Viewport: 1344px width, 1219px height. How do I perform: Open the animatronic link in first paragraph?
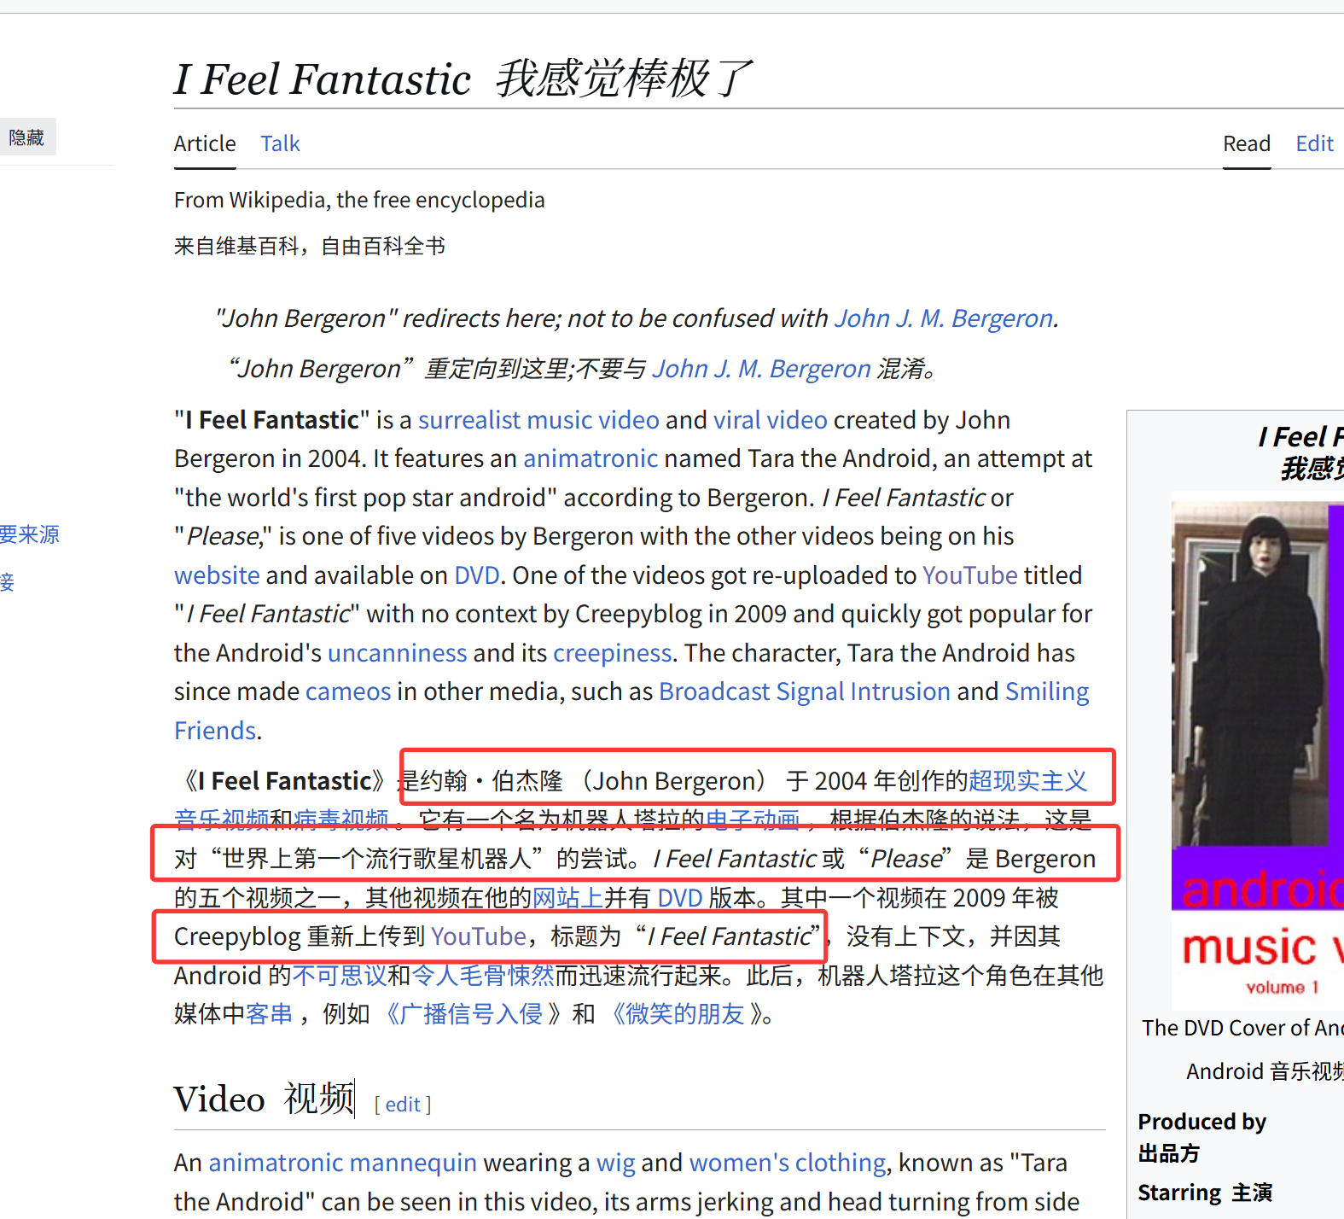[x=591, y=458]
